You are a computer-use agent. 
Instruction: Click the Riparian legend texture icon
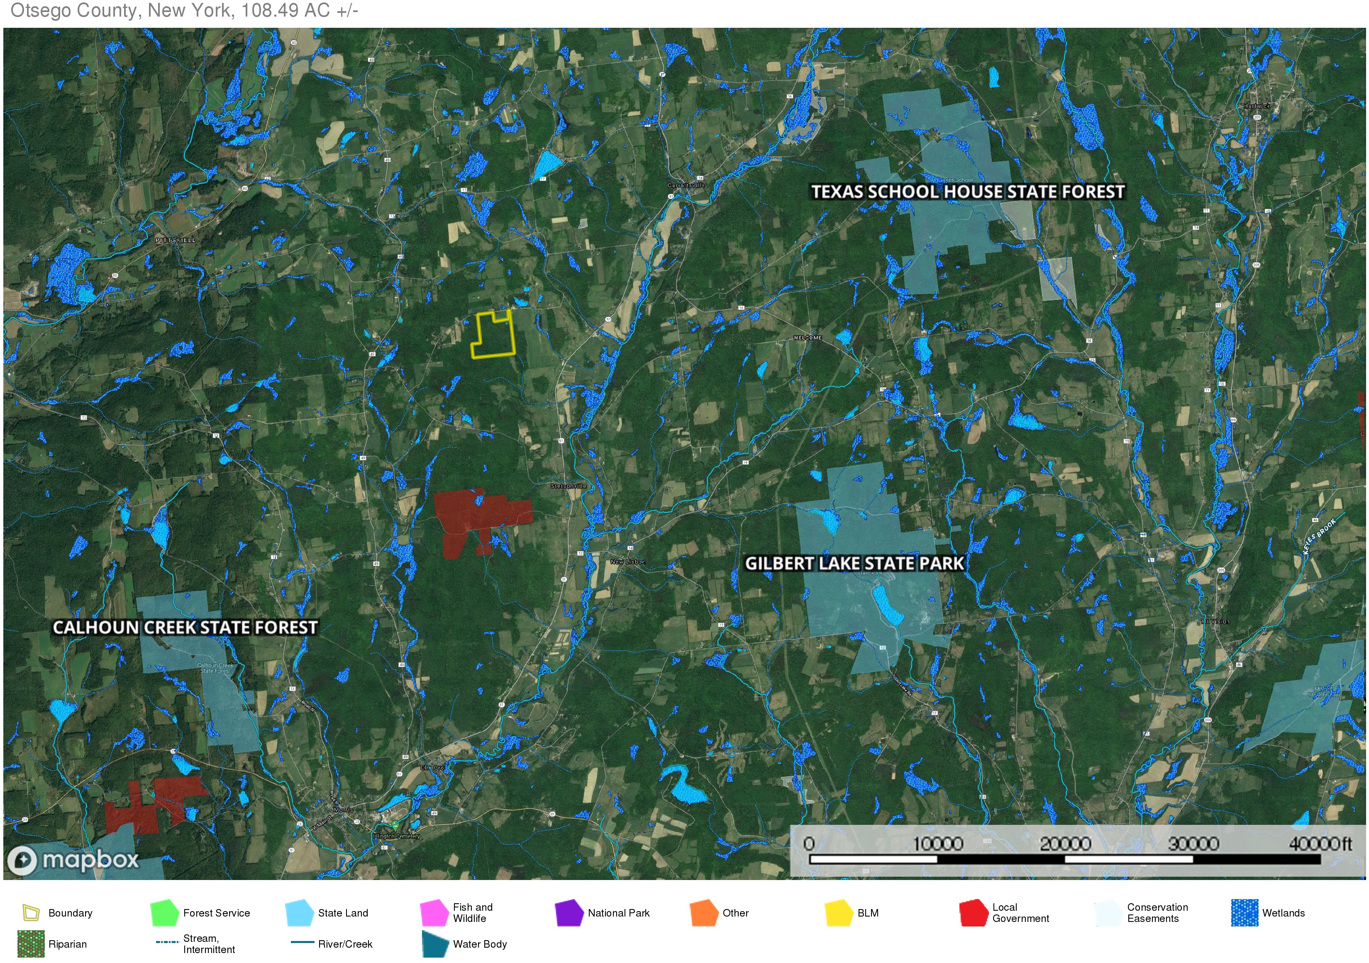coord(31,943)
